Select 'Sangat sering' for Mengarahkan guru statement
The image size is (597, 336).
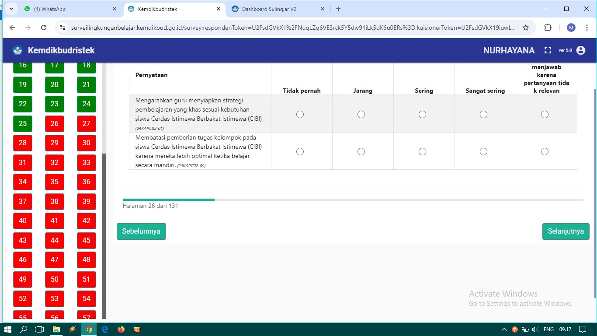pyautogui.click(x=483, y=114)
